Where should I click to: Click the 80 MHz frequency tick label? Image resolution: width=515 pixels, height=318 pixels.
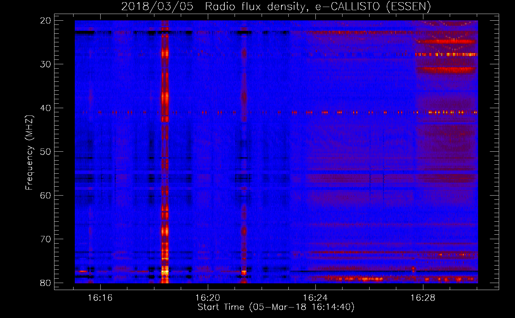tap(46, 283)
